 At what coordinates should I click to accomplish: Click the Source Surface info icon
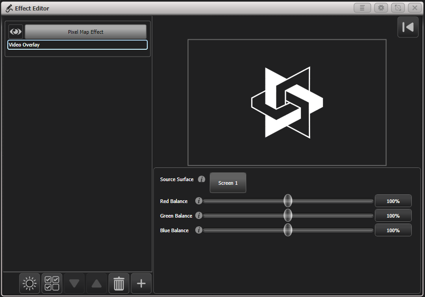point(201,179)
